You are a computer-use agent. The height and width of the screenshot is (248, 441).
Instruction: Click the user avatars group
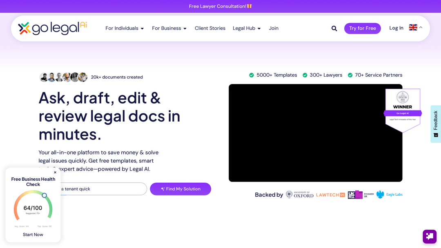pos(63,77)
